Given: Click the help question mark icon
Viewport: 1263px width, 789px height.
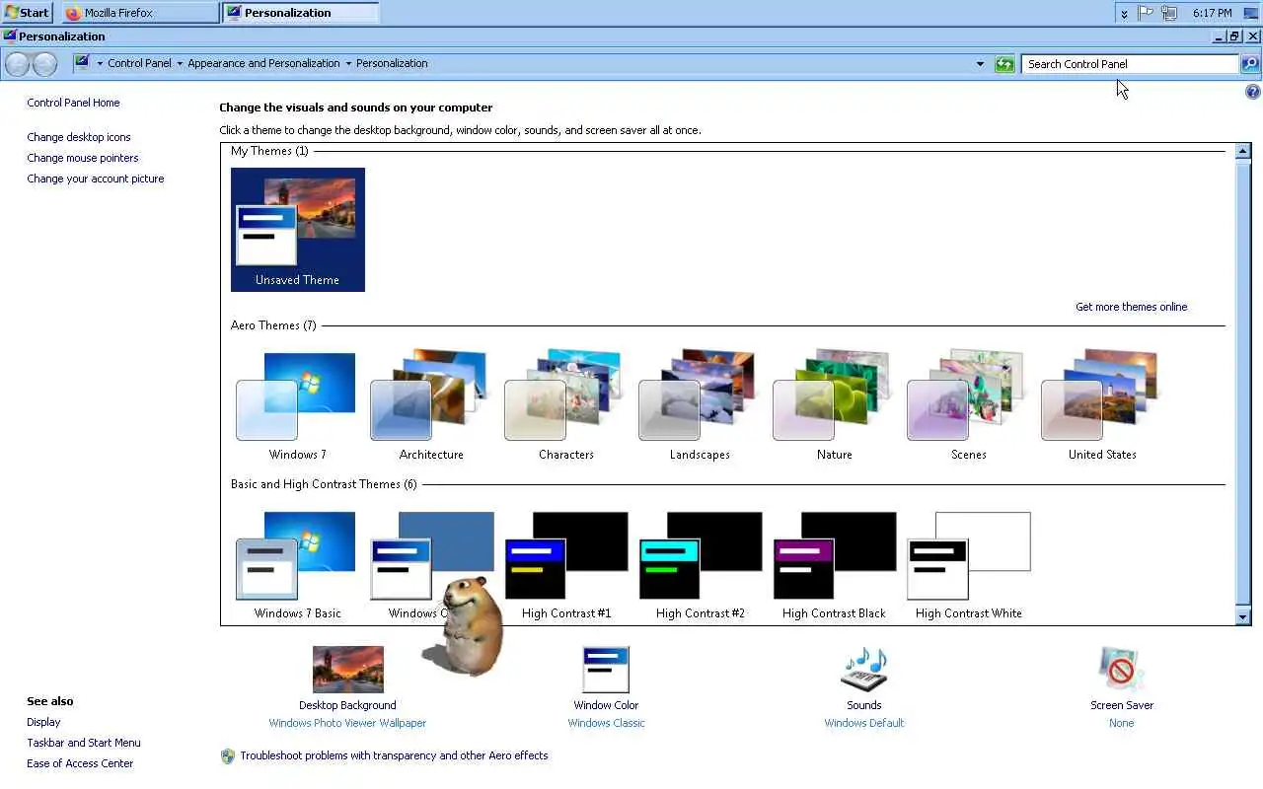Looking at the screenshot, I should click(x=1252, y=92).
